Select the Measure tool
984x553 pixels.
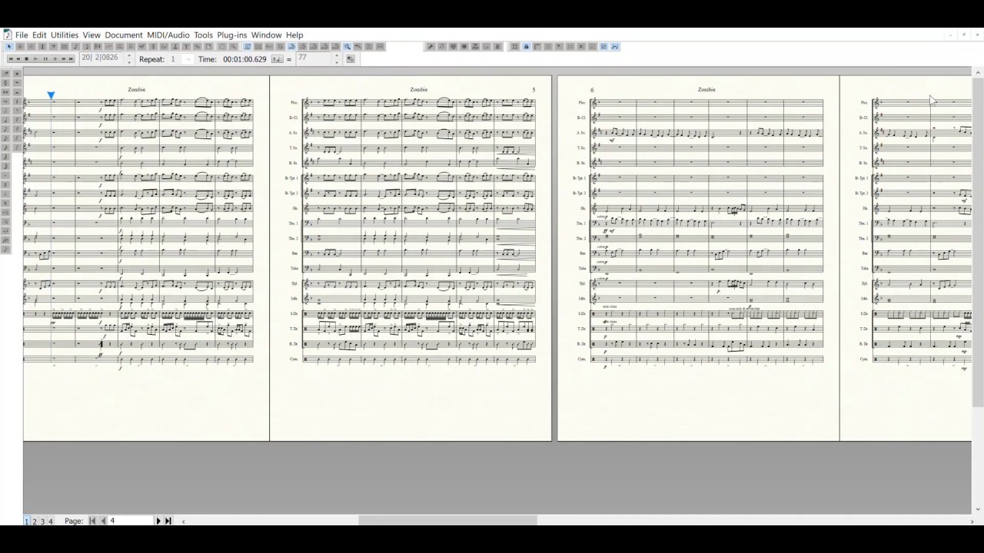click(65, 46)
